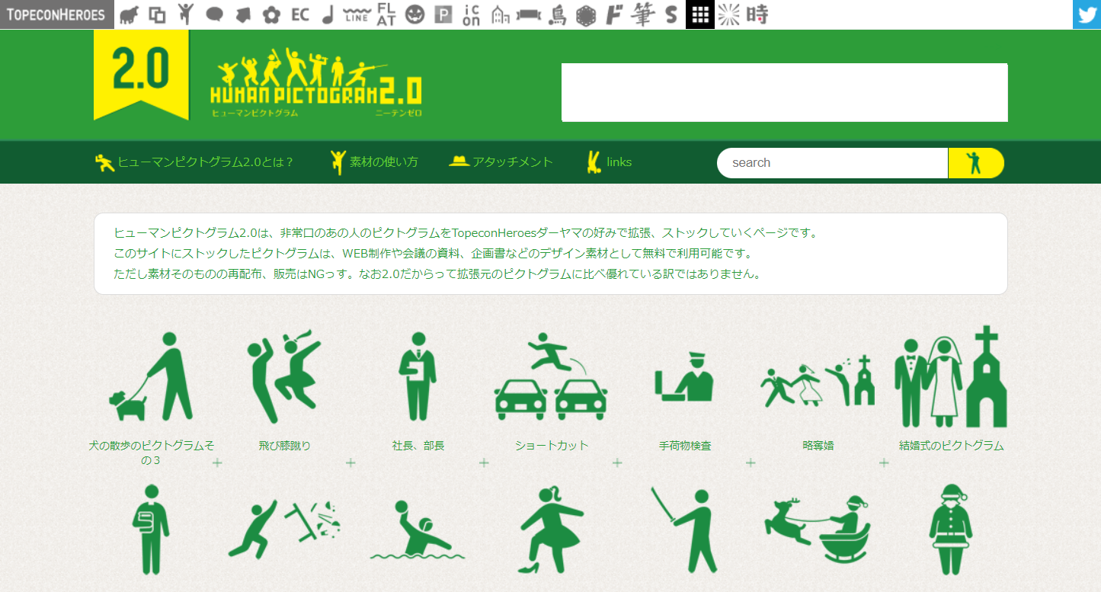This screenshot has height=592, width=1101.
Task: Click '手荷物検査' caption link
Action: click(x=684, y=446)
